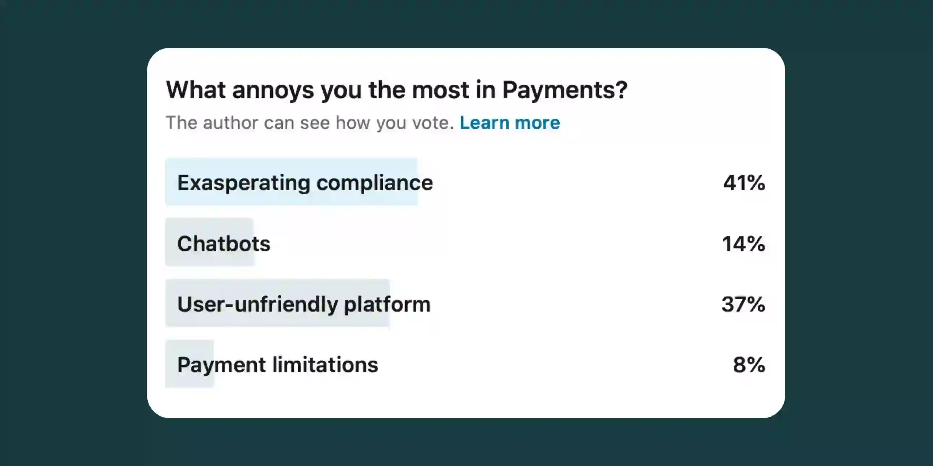Click the 37% result value
Image resolution: width=933 pixels, height=466 pixels.
click(743, 304)
